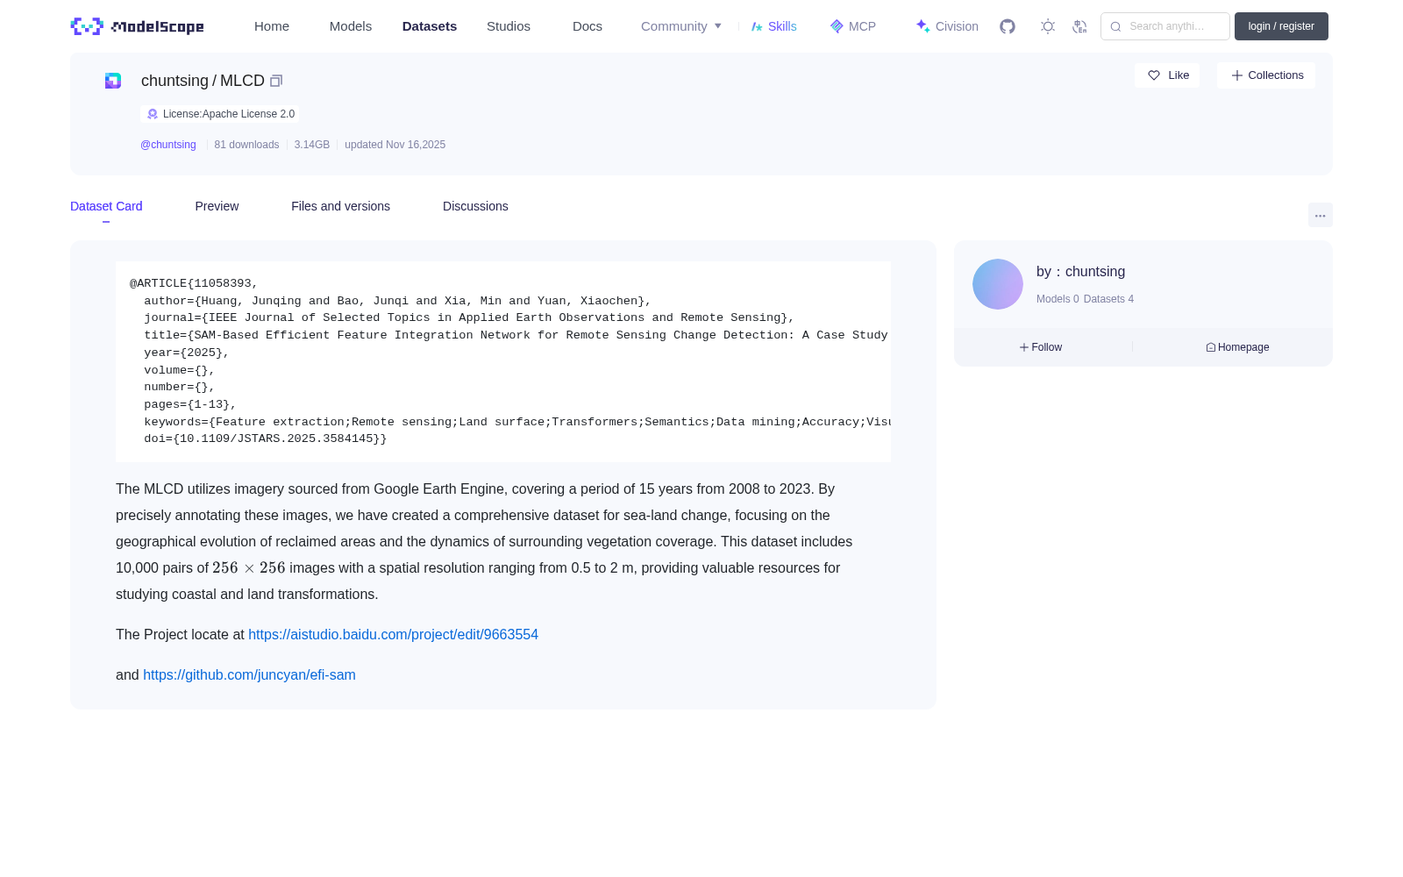Open the github.com/juncyan/efi-sam link
1403x877 pixels.
click(249, 674)
